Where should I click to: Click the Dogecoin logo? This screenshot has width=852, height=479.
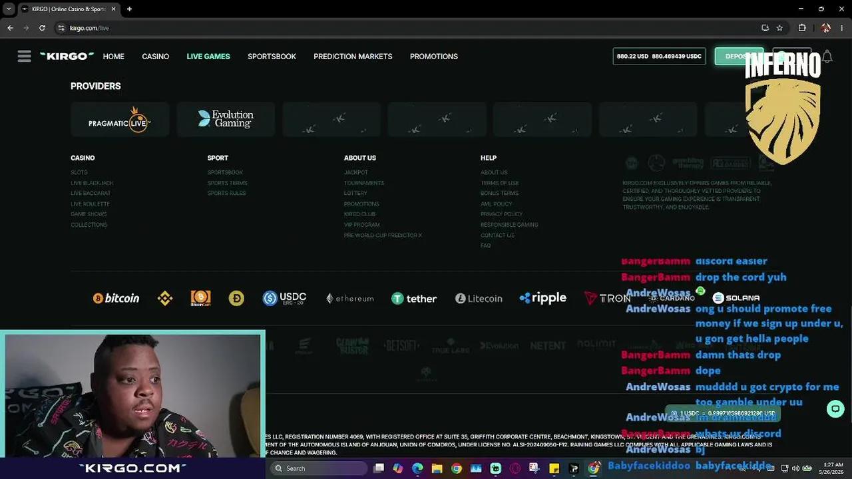click(236, 299)
